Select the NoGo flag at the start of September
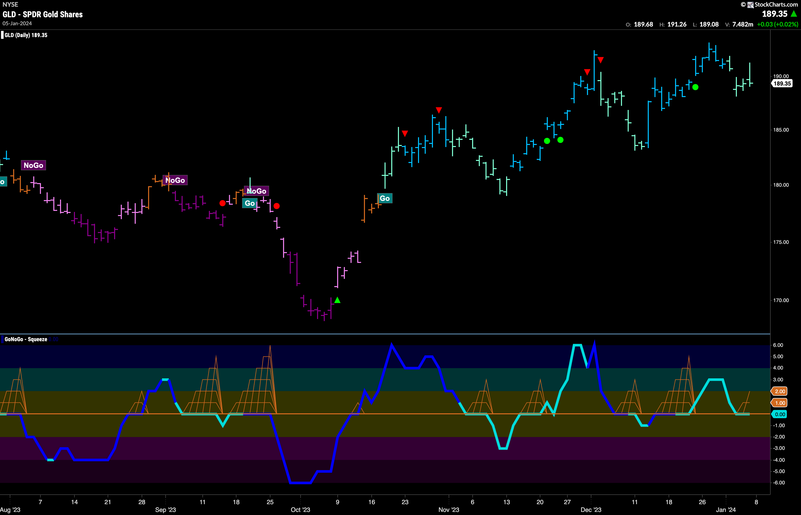 175,180
